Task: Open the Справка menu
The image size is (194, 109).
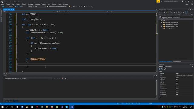Action: tap(65, 4)
